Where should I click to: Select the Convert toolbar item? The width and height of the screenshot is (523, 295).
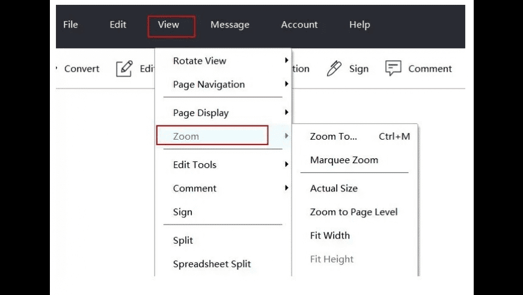click(82, 69)
